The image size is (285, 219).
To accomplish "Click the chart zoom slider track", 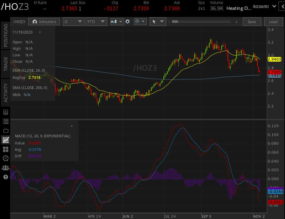I will (x=202, y=22).
